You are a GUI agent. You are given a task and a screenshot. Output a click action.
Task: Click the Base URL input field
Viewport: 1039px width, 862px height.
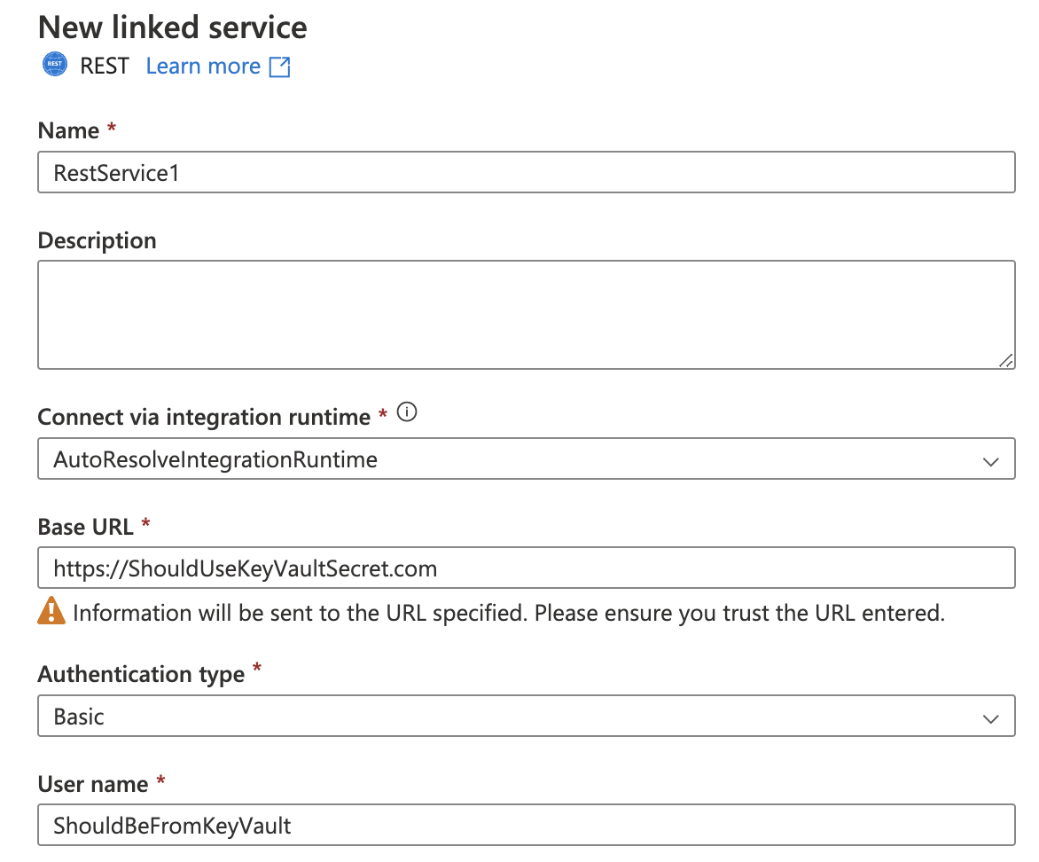(526, 568)
